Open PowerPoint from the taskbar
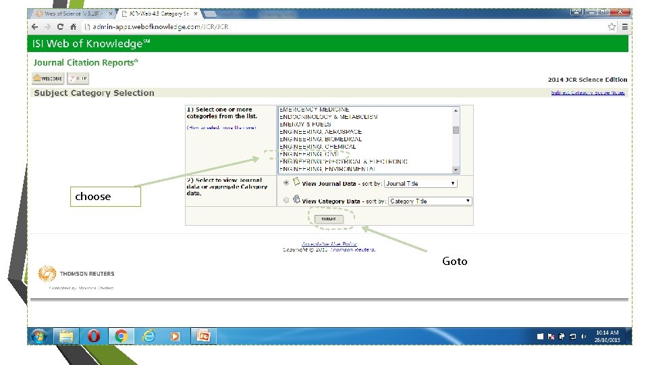The width and height of the screenshot is (648, 365). (x=203, y=336)
